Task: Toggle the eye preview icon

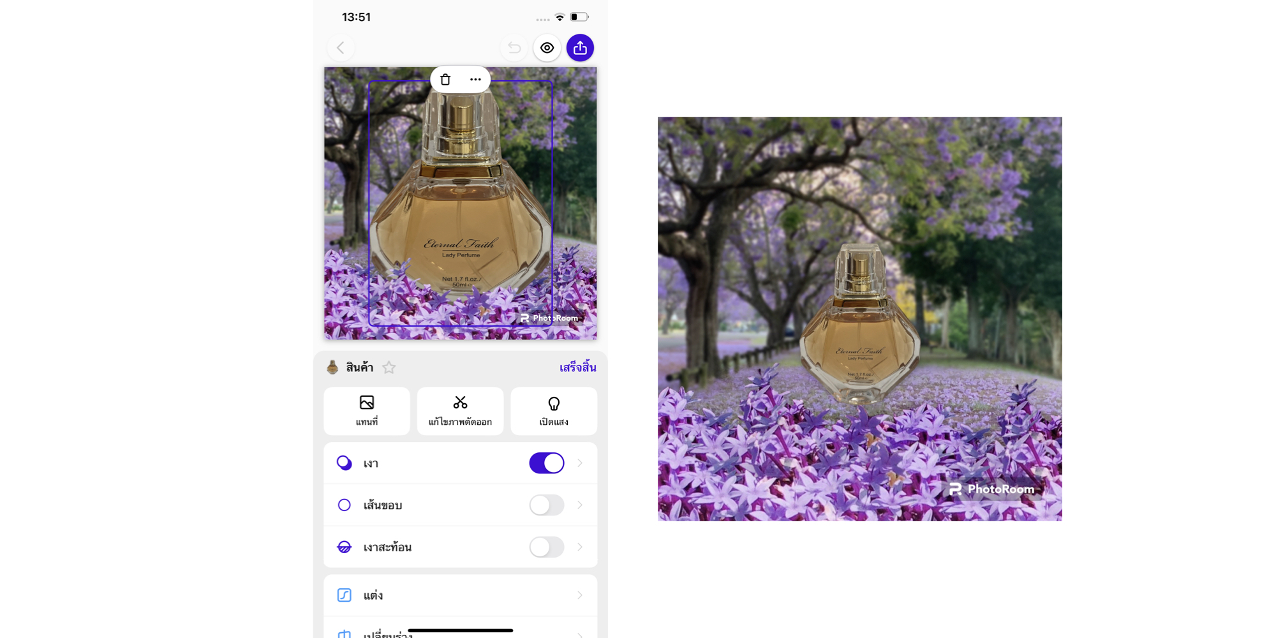Action: (x=547, y=48)
